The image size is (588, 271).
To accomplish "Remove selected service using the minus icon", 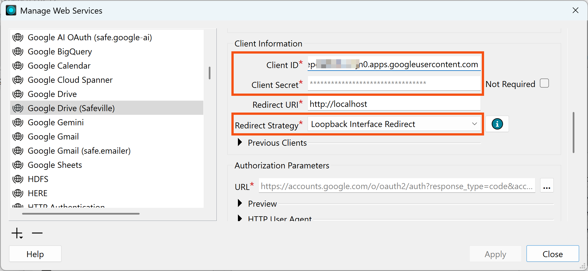I will click(37, 233).
